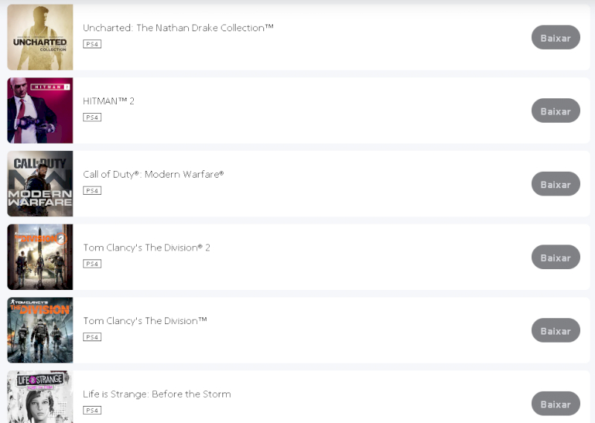The image size is (595, 423).
Task: Click the Tom Clancy's The Division title text
Action: [145, 321]
